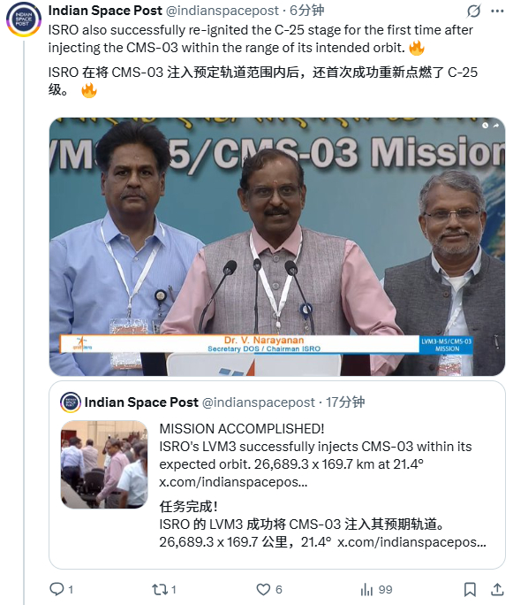Click the share arrow icon on image corner
This screenshot has width=513, height=605.
496,126
